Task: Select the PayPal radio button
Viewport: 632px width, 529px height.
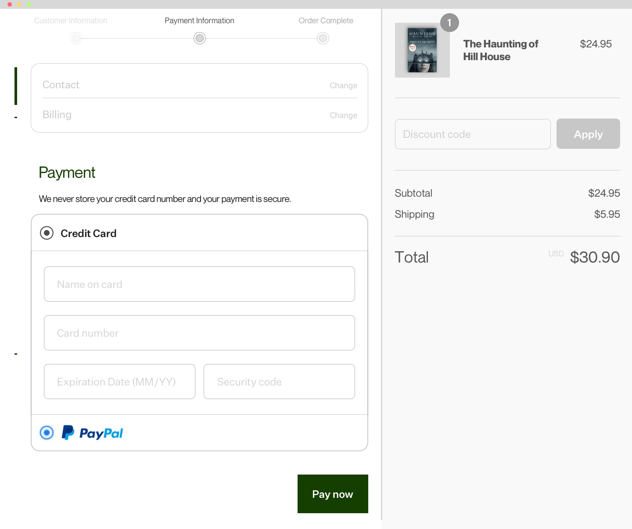Action: point(47,433)
